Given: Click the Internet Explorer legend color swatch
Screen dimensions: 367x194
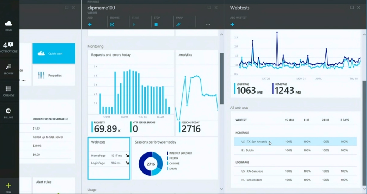Looking at the screenshot, I should 168,153.
